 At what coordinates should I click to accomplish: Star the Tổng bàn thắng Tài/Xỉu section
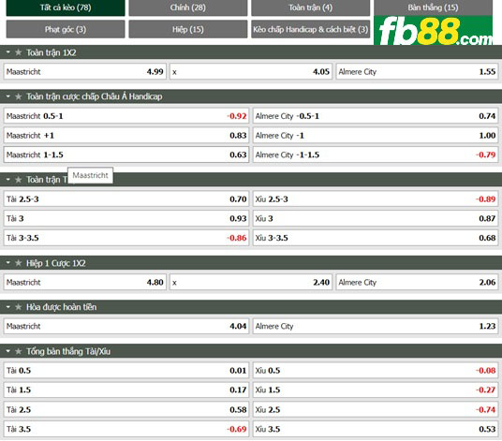coord(19,351)
